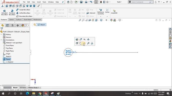Click the Rebuild traffic light icon
Image resolution: width=172 pixels, height=96 pixels.
pyautogui.click(x=101, y=2)
